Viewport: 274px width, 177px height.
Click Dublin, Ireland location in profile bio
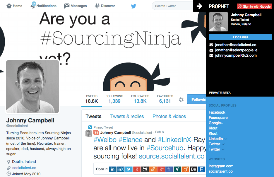(x=24, y=161)
